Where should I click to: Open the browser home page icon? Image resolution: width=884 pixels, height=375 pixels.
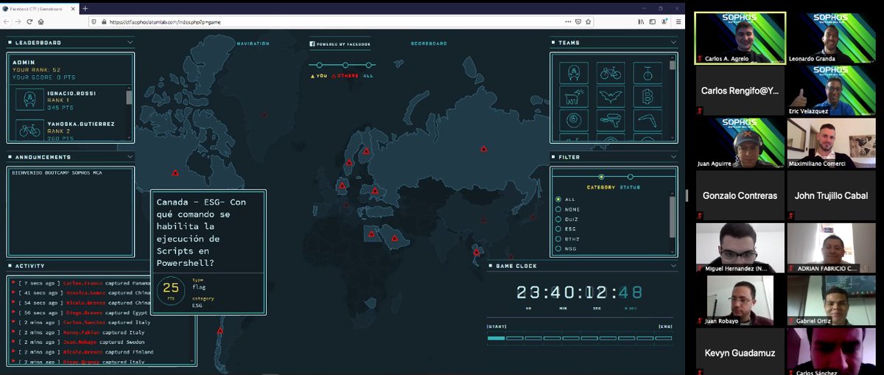pos(41,22)
